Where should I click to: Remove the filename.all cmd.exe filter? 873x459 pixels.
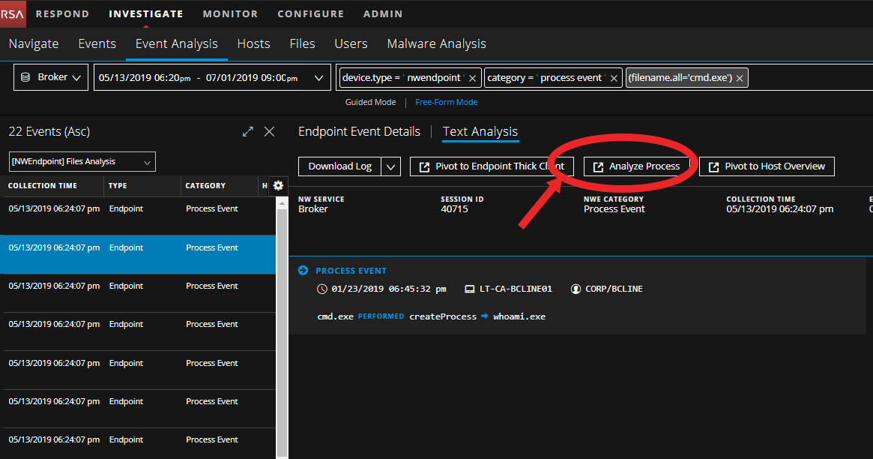tap(739, 78)
